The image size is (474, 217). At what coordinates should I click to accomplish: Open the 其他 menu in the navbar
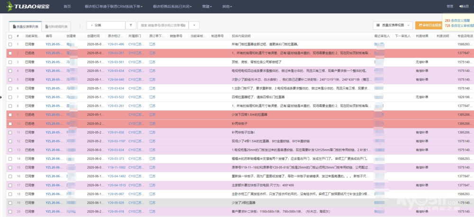(226, 6)
